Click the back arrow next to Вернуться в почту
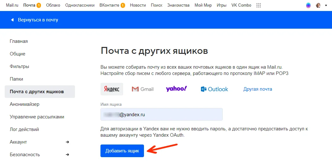This screenshot has height=165, width=332. pyautogui.click(x=12, y=20)
